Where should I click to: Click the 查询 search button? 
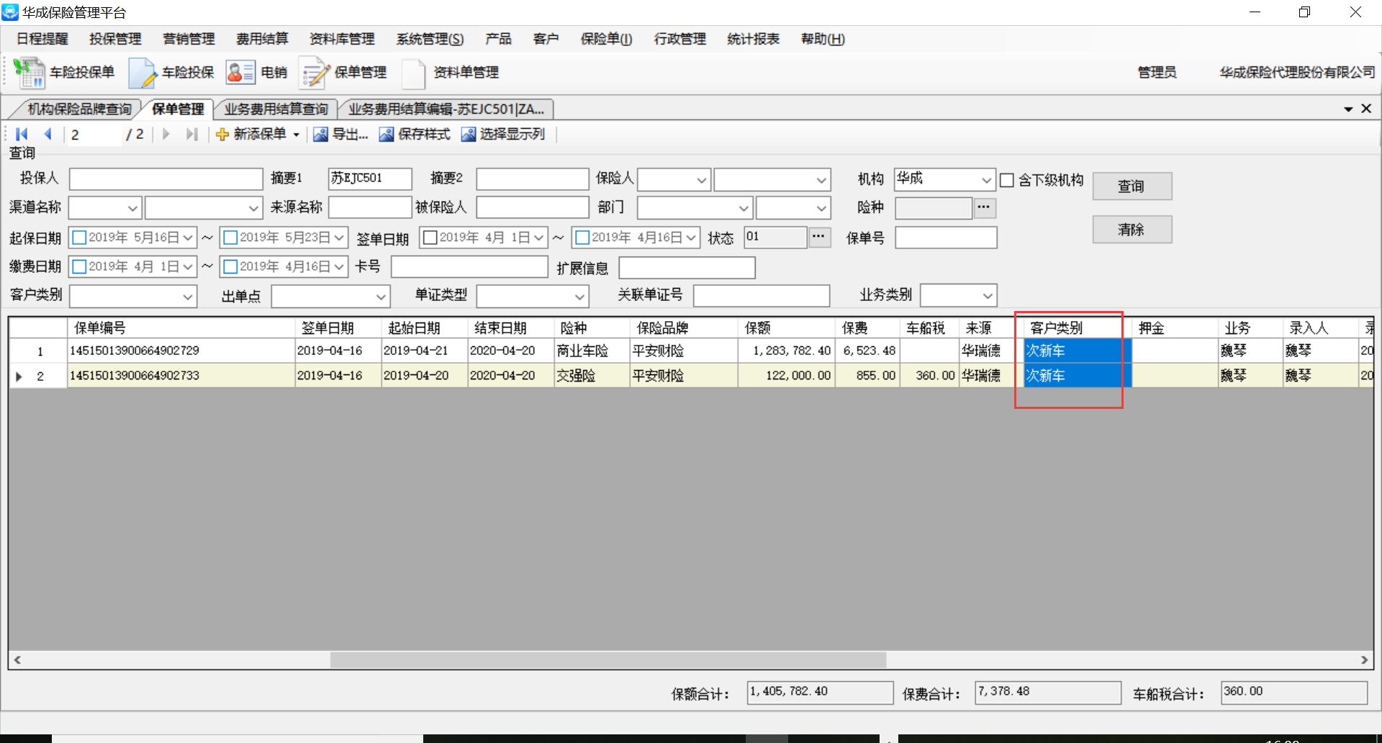[1132, 186]
